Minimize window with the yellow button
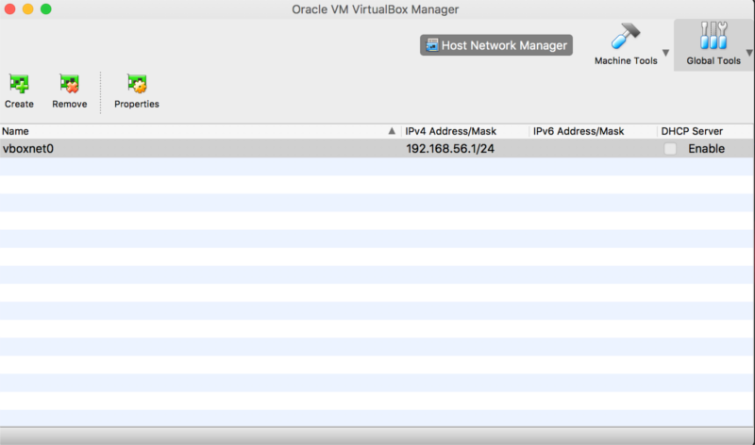This screenshot has width=755, height=445. (27, 8)
